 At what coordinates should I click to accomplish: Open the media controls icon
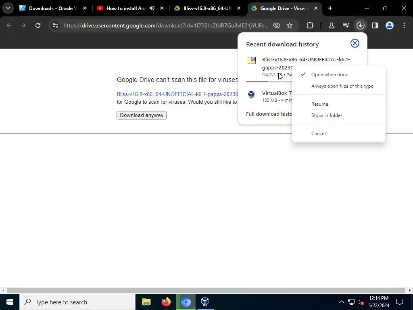(x=346, y=25)
